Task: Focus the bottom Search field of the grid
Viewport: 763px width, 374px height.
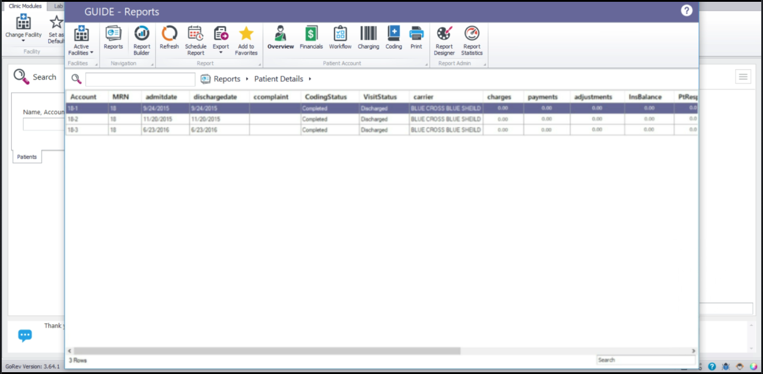Action: [x=646, y=360]
